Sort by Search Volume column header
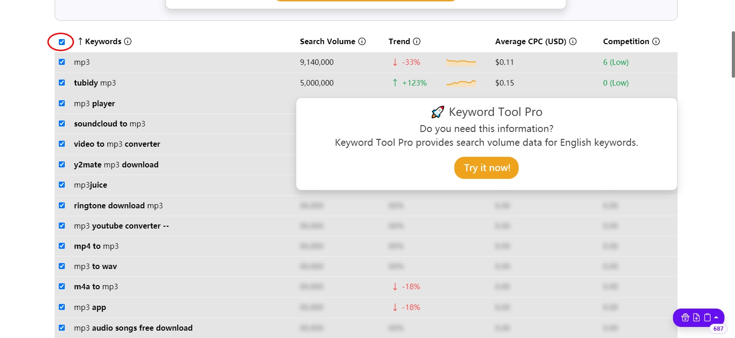This screenshot has height=338, width=735. coord(328,41)
